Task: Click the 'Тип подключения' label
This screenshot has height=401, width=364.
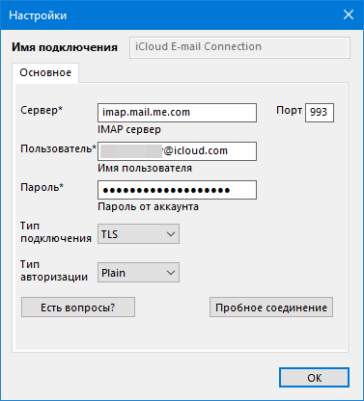Action: (x=56, y=232)
